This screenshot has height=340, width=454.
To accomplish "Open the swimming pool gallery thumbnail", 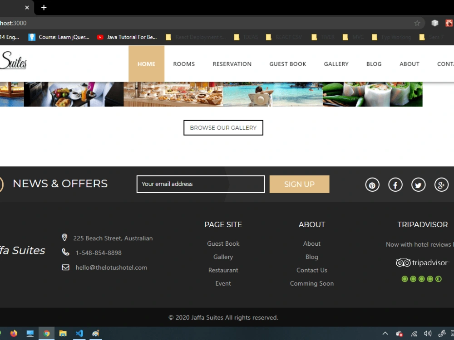I will point(273,94).
